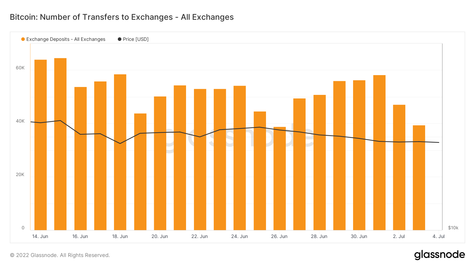Click the 30. Jun x-axis label

coord(359,236)
